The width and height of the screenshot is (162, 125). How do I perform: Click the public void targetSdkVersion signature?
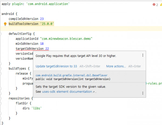click(x=73, y=79)
